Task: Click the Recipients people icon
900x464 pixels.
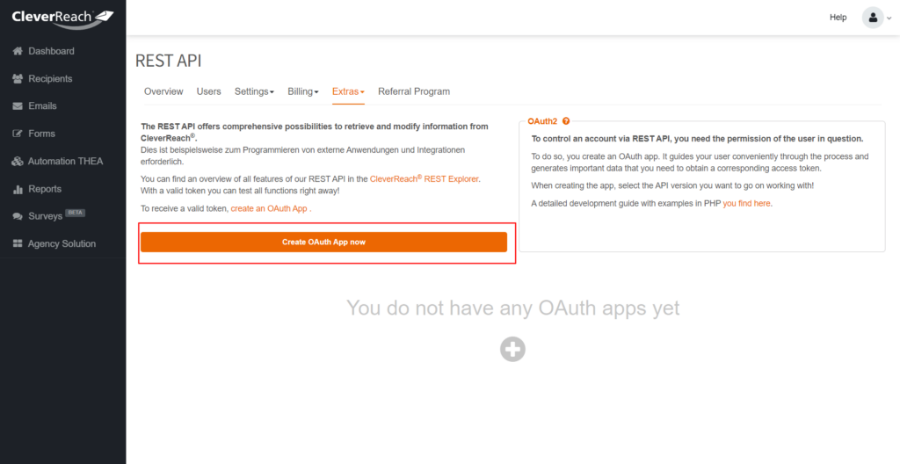Action: pyautogui.click(x=18, y=79)
